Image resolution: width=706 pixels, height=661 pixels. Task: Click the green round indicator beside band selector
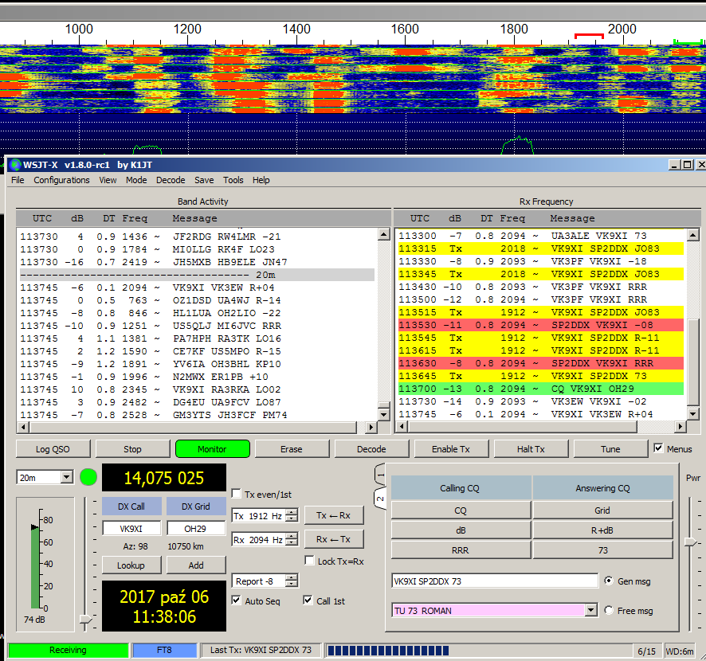click(88, 478)
